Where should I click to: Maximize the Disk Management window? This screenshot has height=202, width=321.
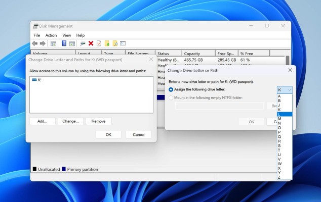(267, 26)
